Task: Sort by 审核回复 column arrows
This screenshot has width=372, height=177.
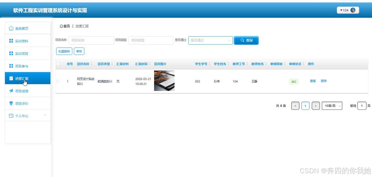Action: 285,64
